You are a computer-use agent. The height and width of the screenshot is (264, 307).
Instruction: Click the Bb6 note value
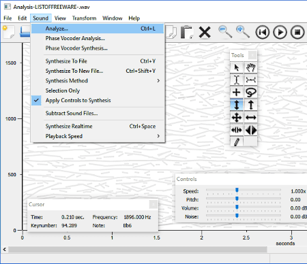(128, 225)
